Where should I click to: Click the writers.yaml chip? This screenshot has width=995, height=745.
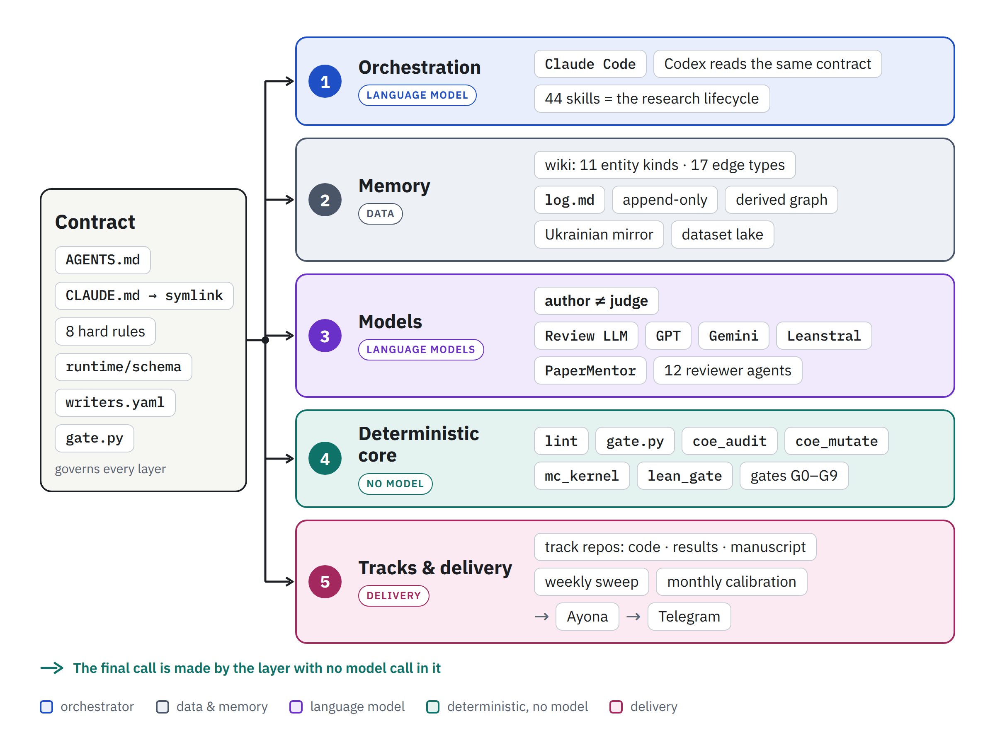115,402
